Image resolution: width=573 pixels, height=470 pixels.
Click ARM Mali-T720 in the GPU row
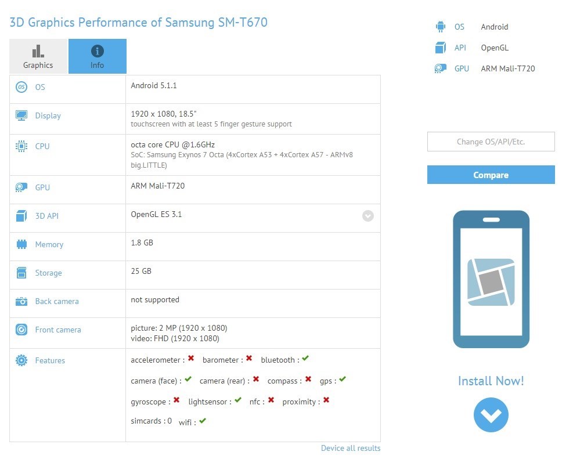(x=158, y=186)
